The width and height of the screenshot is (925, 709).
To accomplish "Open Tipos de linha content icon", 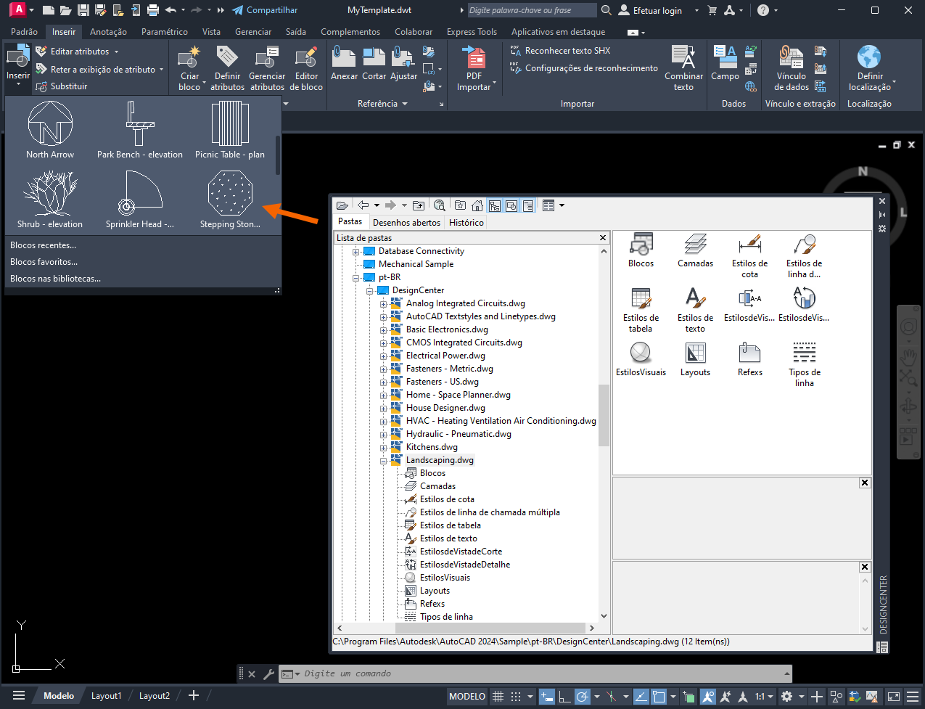I will [x=805, y=364].
